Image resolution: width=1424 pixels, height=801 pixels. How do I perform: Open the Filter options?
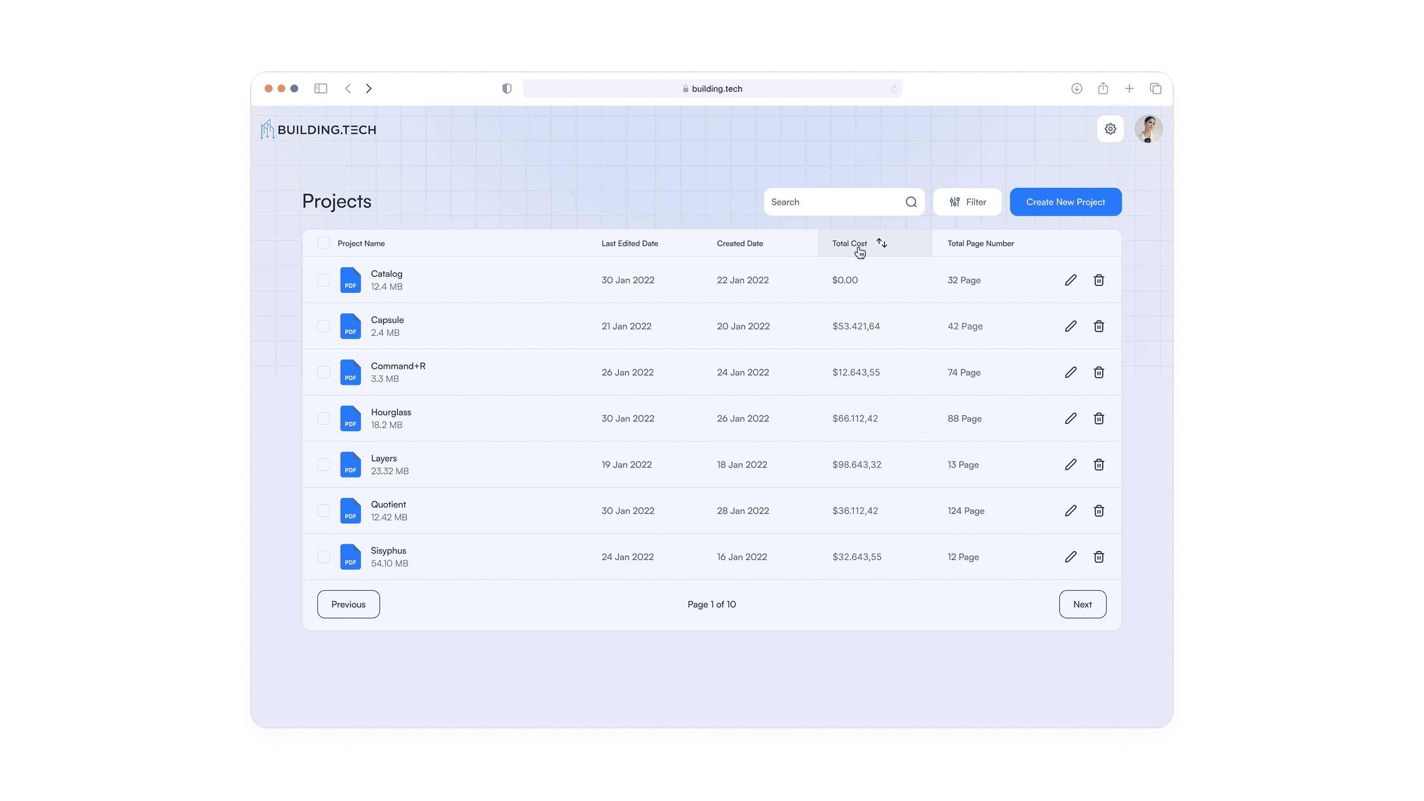(x=967, y=202)
